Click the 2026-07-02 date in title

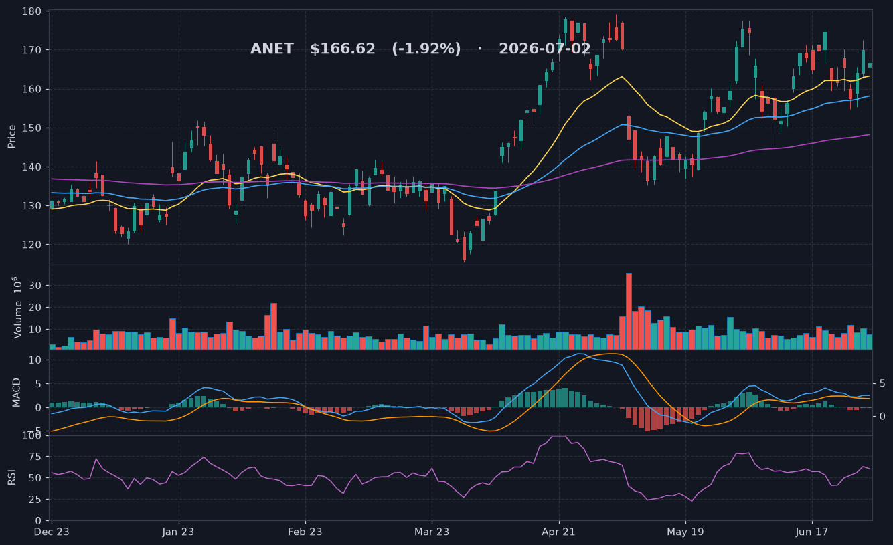[545, 49]
